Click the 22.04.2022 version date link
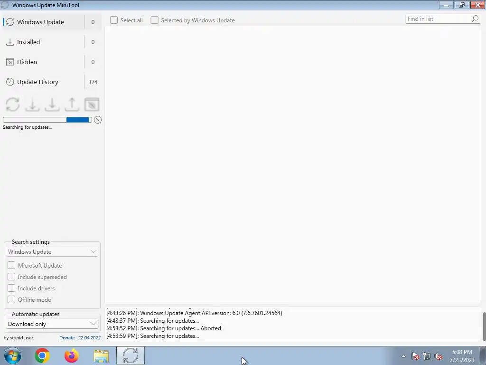 pos(89,338)
